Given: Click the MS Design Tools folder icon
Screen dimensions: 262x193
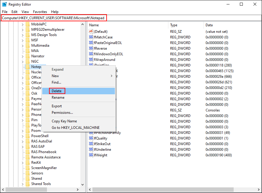Looking at the screenshot, I should (27, 35).
